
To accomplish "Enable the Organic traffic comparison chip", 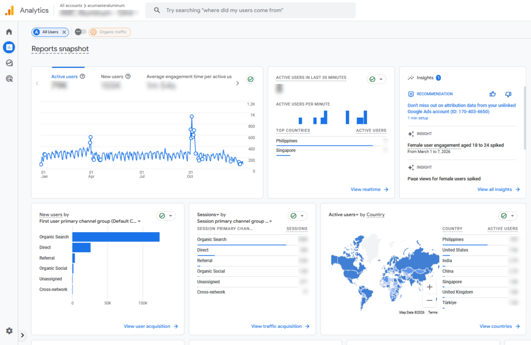I will 109,32.
